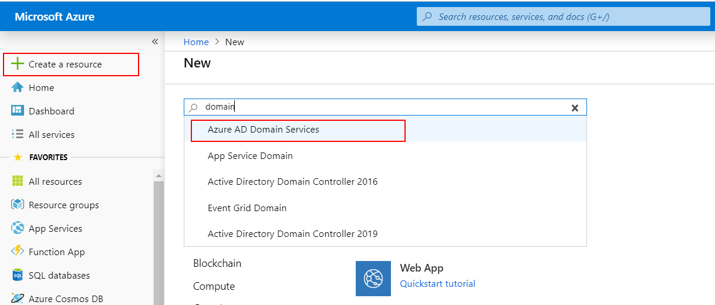
Task: Open All services in the sidebar
Action: 52,134
